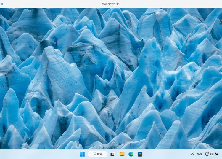The height and width of the screenshot is (159, 222).
Task: Expand the hidden tray icons chevron
Action: (192, 154)
